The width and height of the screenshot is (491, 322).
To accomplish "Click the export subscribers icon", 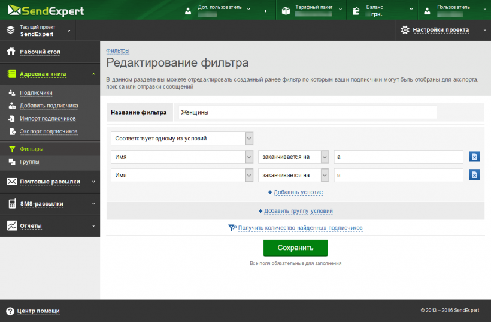I will click(x=12, y=131).
